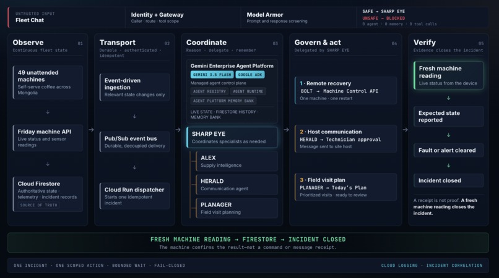499x278 pixels.
Task: Click the 'AGENT REGISTRY' tag
Action: pyautogui.click(x=209, y=91)
